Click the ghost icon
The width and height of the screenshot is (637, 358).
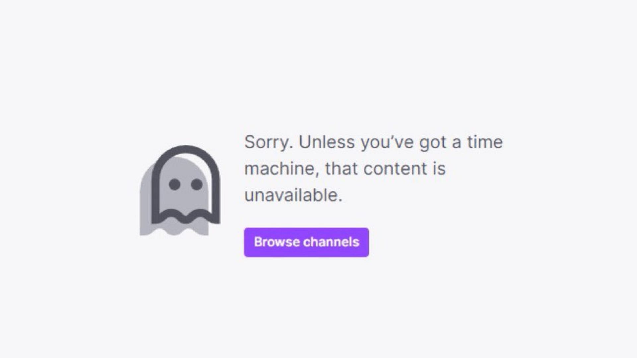coord(180,190)
